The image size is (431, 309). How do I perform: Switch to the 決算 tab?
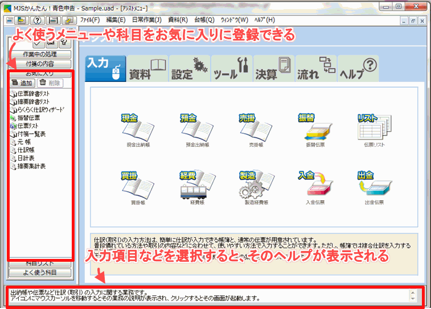coord(274,68)
